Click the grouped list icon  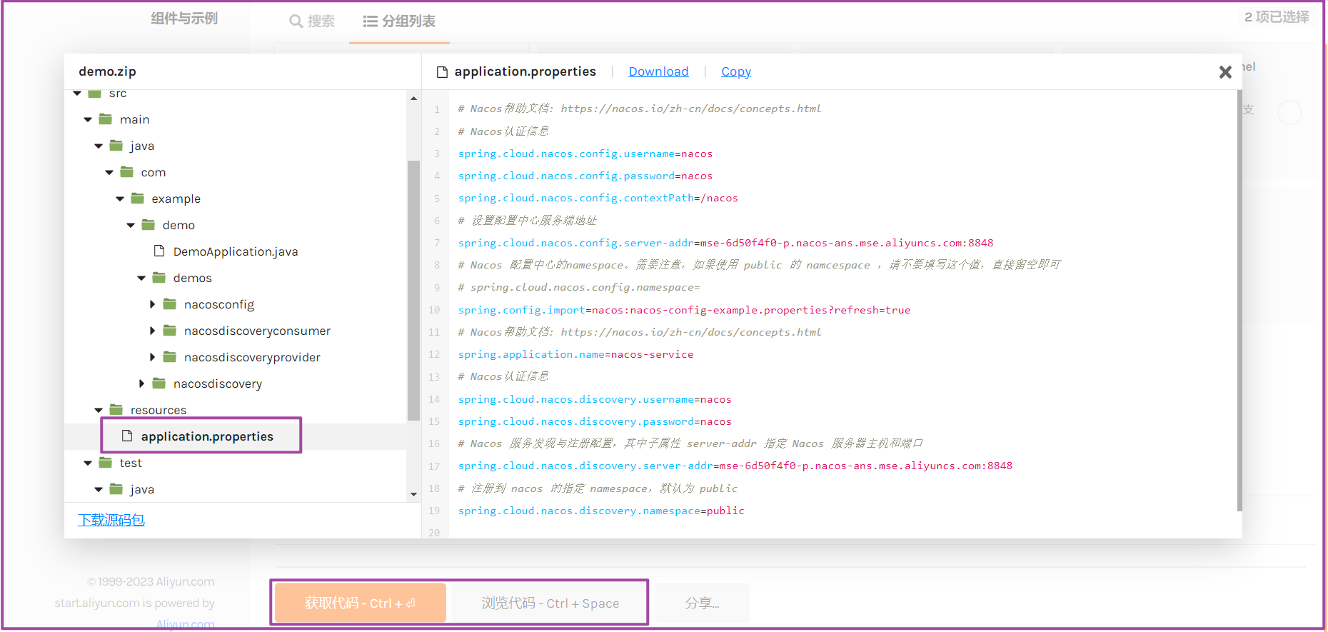pyautogui.click(x=370, y=21)
